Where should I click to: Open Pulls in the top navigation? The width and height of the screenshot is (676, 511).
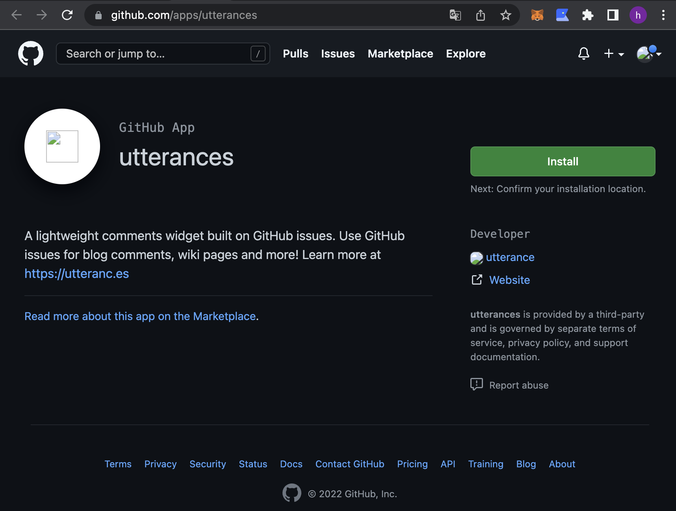coord(295,54)
